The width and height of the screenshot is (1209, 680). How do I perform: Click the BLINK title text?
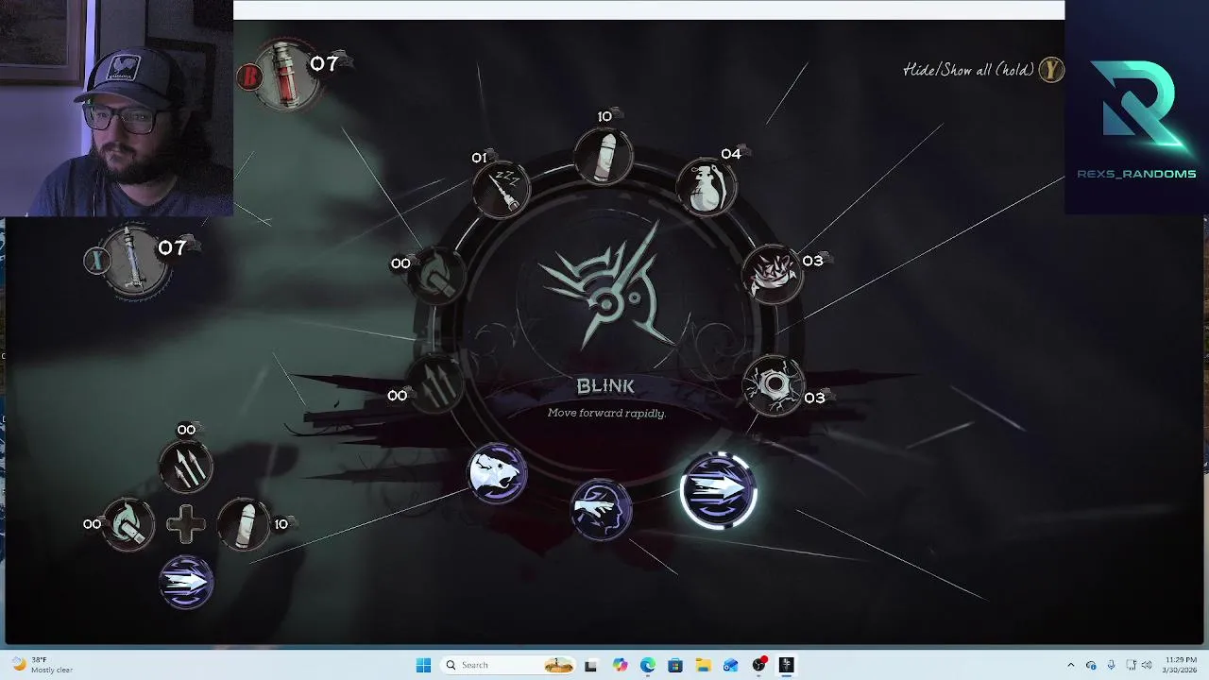click(605, 386)
